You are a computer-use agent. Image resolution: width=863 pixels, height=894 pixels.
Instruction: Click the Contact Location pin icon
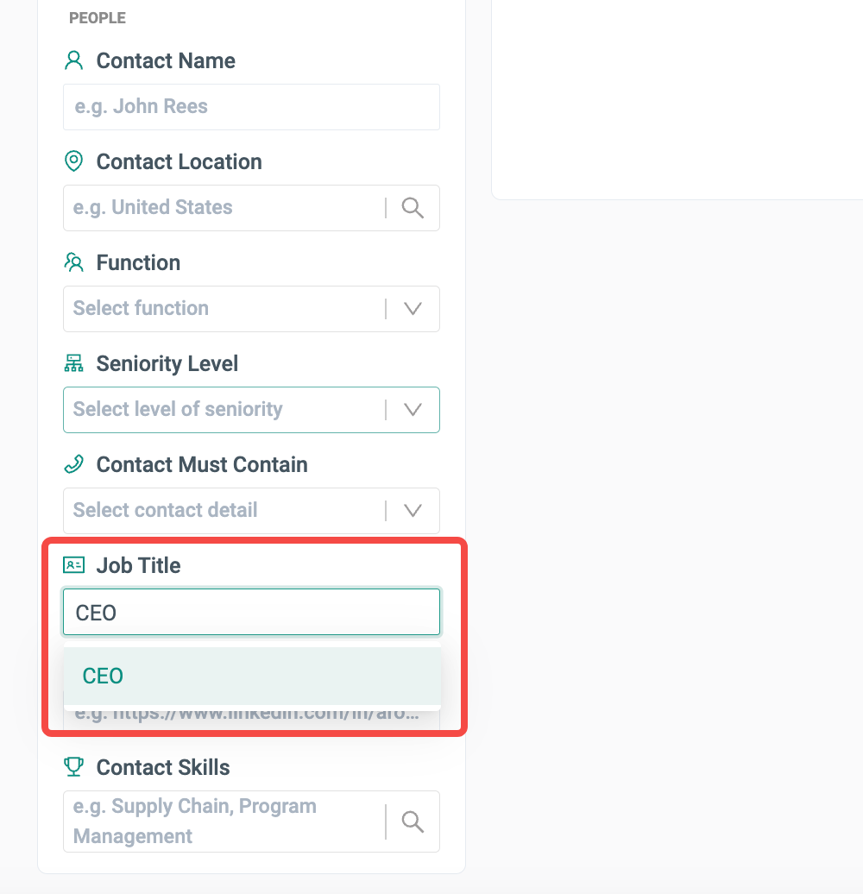tap(74, 161)
